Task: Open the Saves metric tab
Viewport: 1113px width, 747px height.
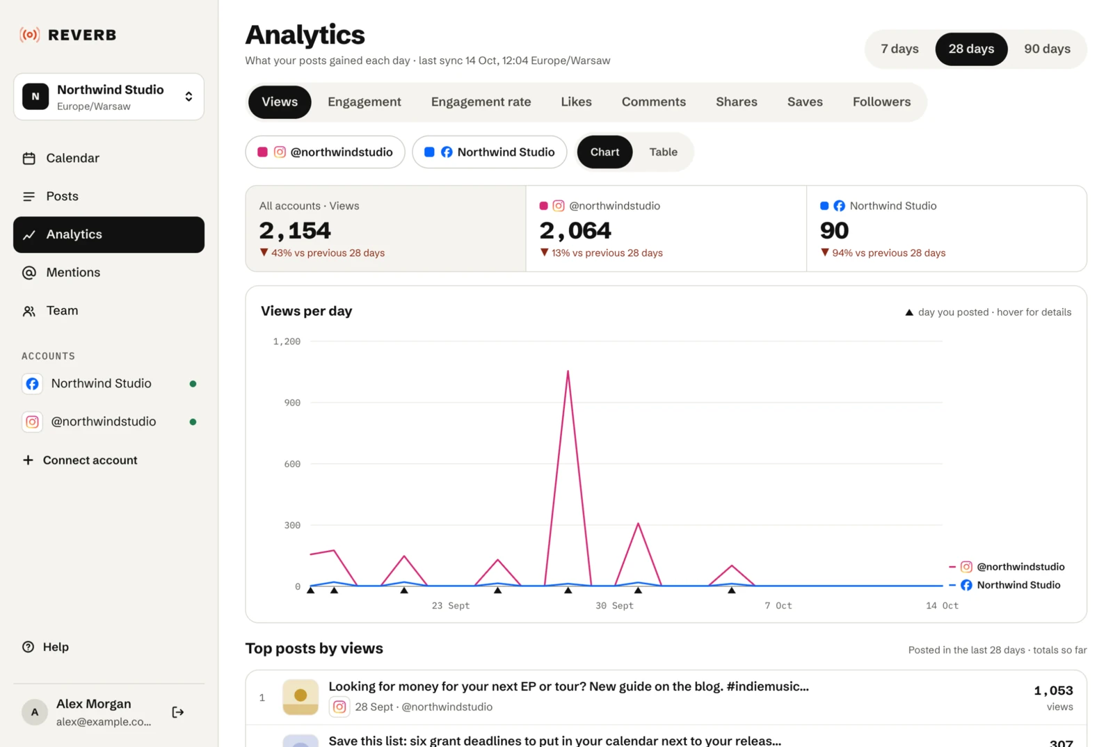Action: pos(805,102)
